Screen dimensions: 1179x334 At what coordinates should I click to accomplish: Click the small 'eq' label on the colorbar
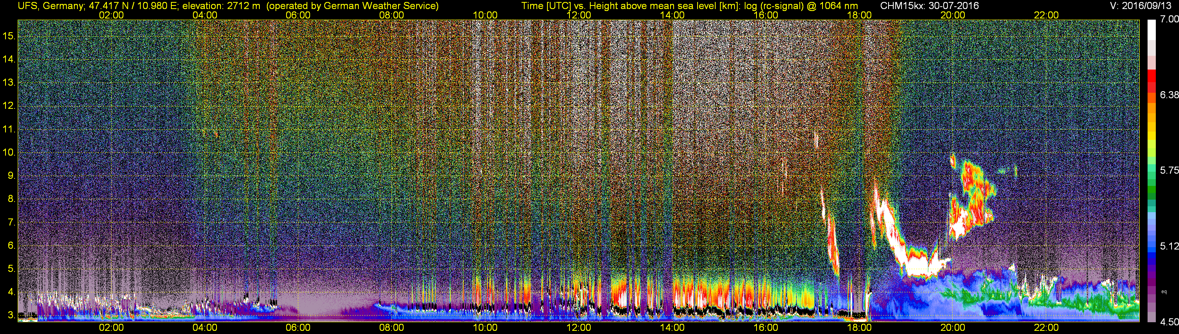(1164, 292)
